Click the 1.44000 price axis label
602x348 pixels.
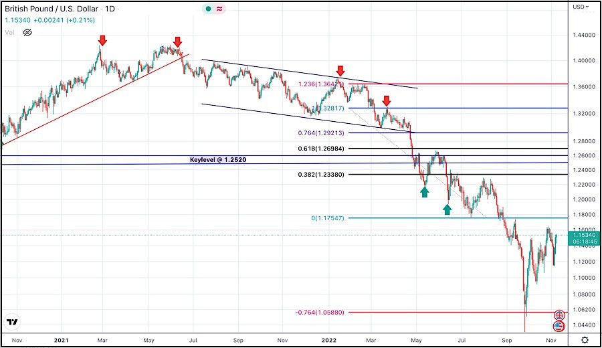[x=584, y=35]
